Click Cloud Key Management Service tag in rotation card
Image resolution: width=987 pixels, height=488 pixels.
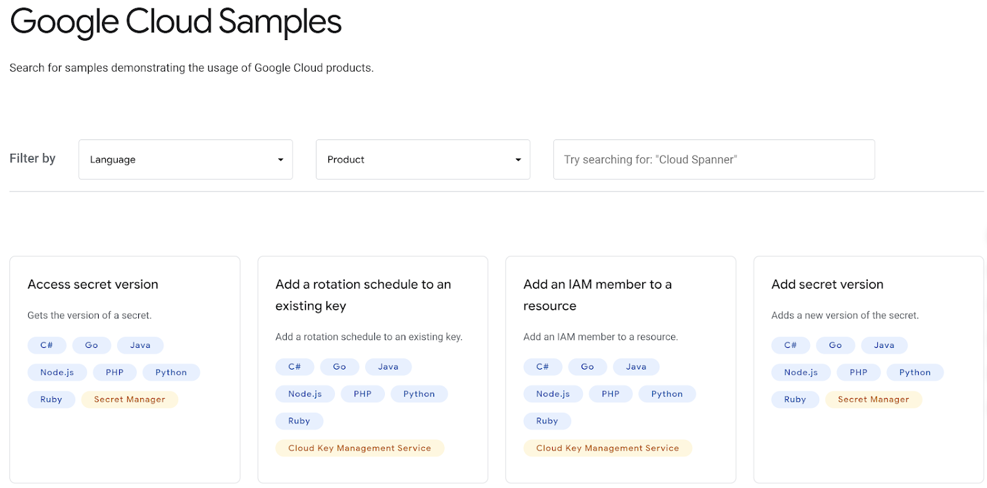point(360,448)
